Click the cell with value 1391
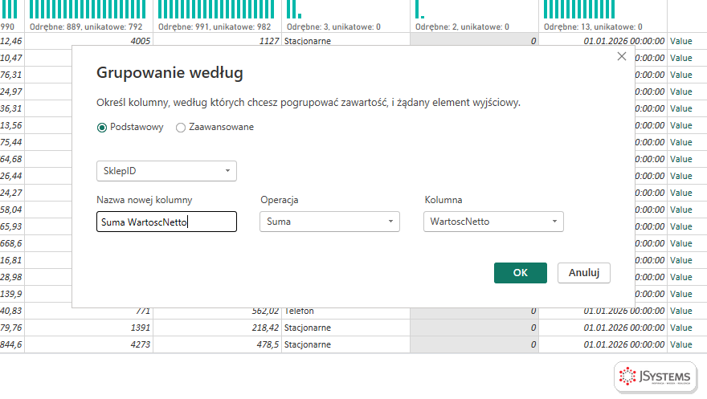 point(89,328)
